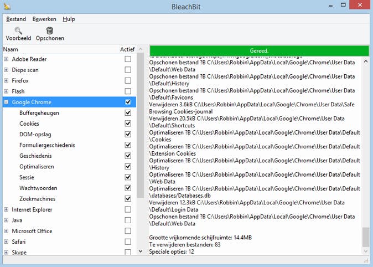The image size is (373, 267).
Task: Close the BleachBit window
Action: click(x=360, y=5)
